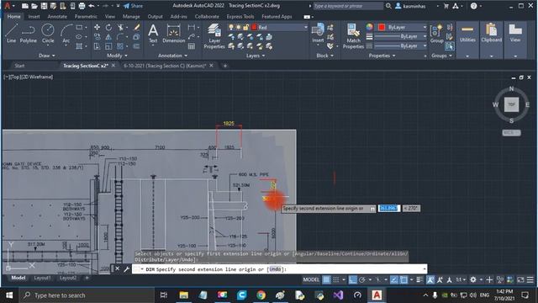Click the Mirror tool icon
This screenshot has width=538, height=303.
pyautogui.click(x=108, y=37)
